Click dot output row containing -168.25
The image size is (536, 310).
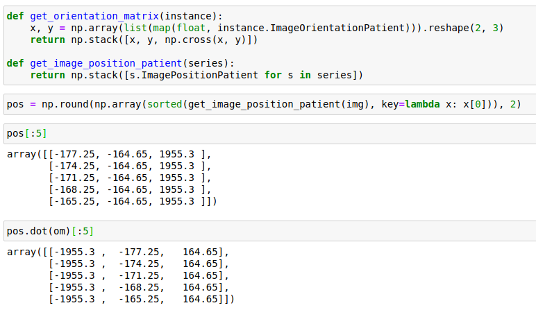[x=139, y=288]
